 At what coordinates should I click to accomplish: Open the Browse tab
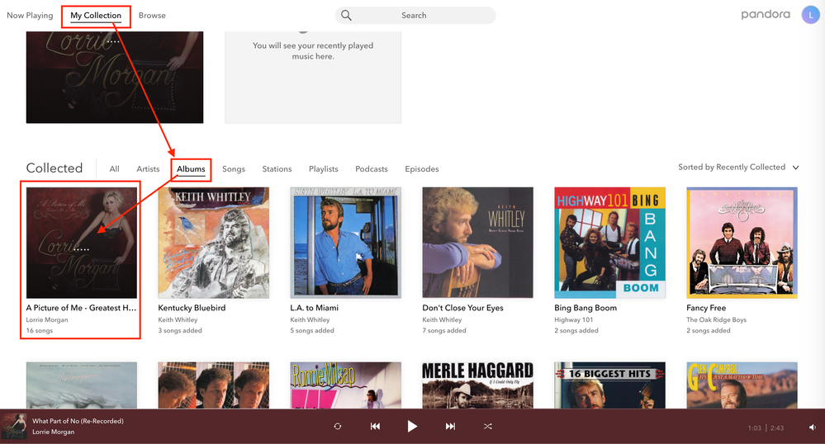(x=152, y=15)
